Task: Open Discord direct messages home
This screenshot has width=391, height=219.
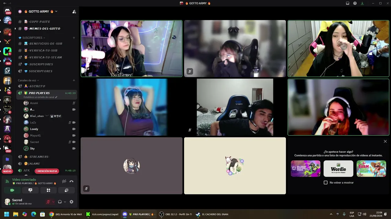Action: coord(7,11)
